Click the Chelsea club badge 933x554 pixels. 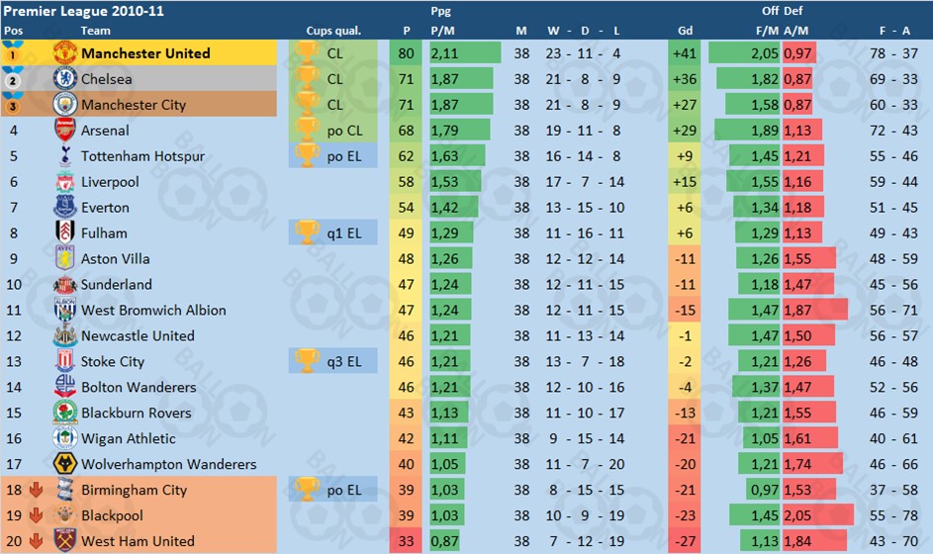(x=65, y=78)
